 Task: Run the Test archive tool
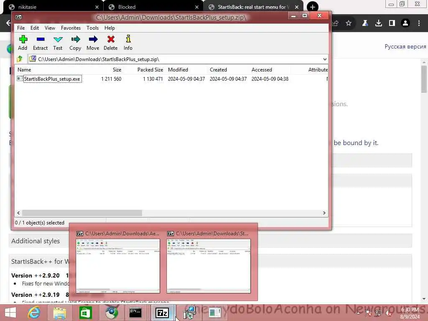pos(58,43)
